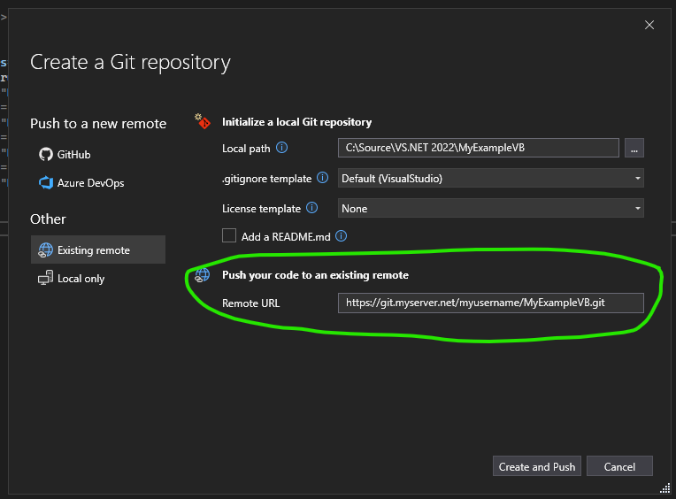Click the Local only computer icon
The width and height of the screenshot is (676, 499).
coord(46,279)
